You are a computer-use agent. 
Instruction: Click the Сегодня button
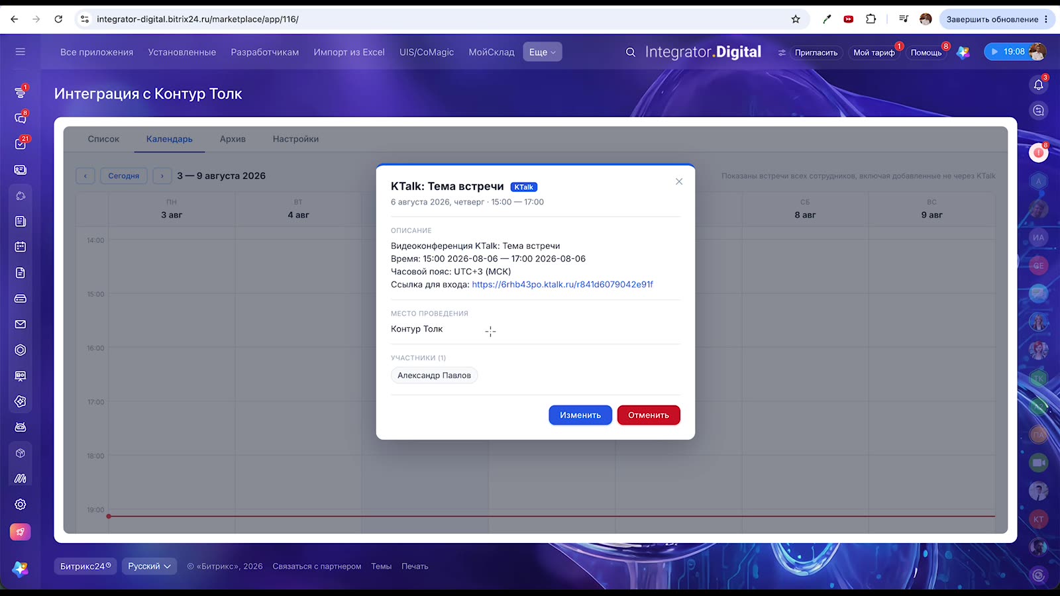[124, 175]
